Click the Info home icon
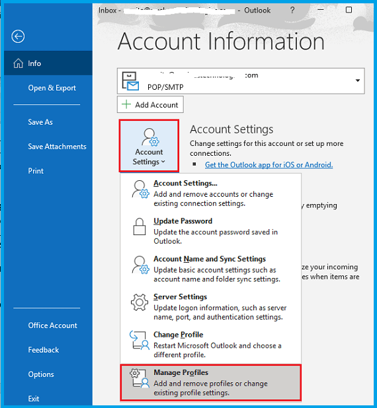 19,63
